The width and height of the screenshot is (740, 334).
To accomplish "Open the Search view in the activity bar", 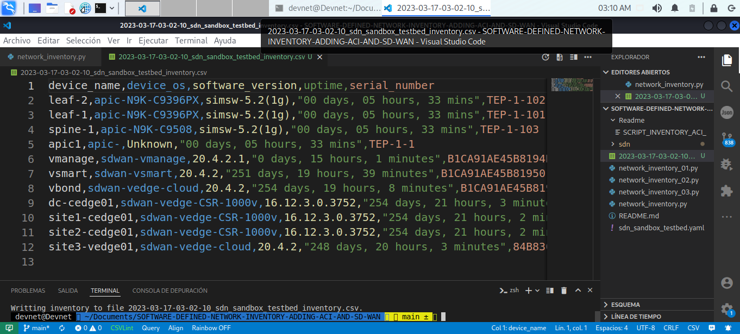I will click(x=726, y=86).
